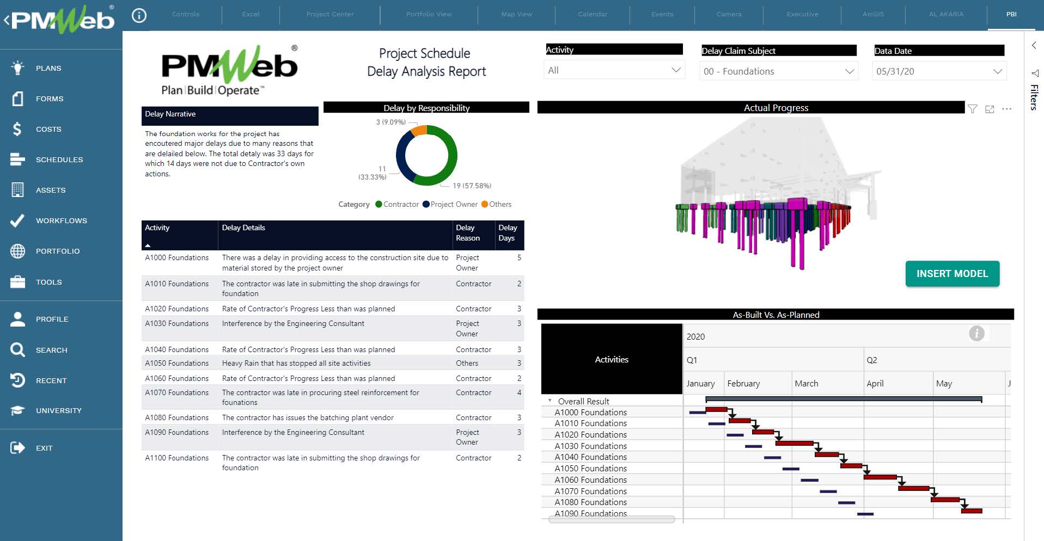Select the PBI tab

click(1011, 14)
